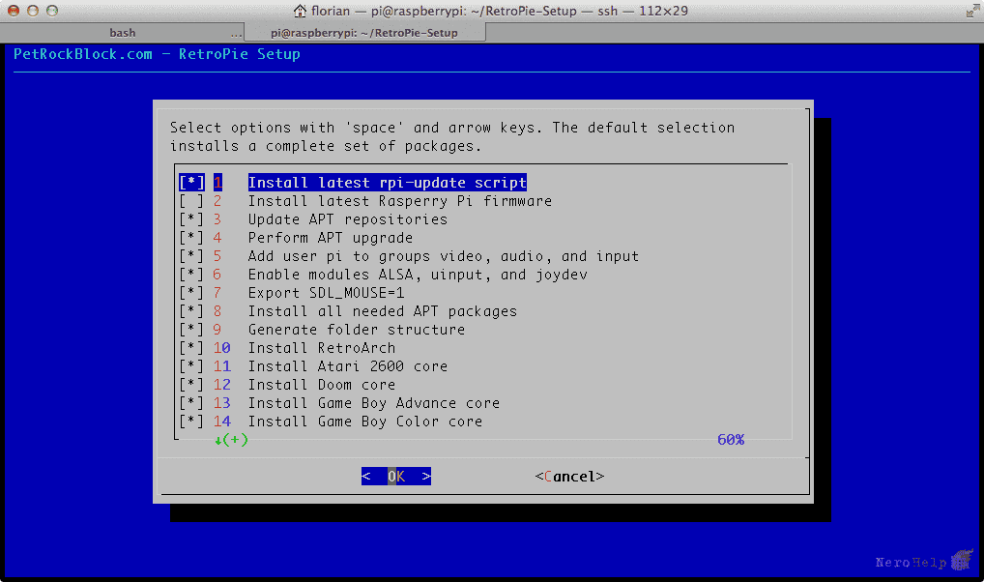Toggle checkbox for Install all needed APT packages
The image size is (984, 582).
click(191, 311)
